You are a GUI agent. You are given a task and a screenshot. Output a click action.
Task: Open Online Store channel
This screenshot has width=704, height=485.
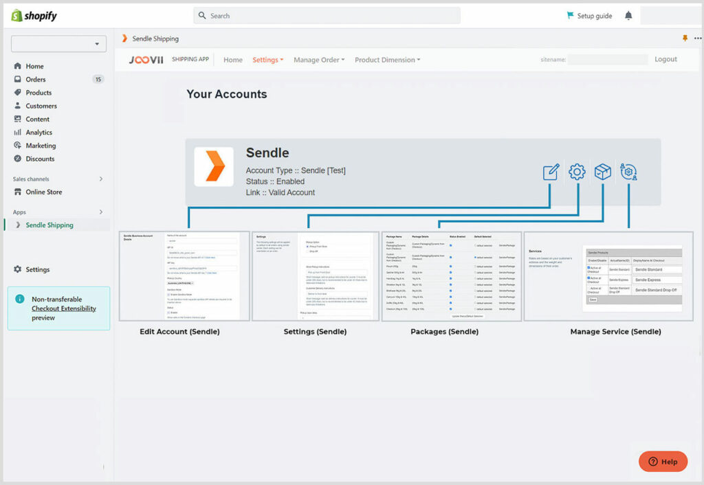click(43, 192)
